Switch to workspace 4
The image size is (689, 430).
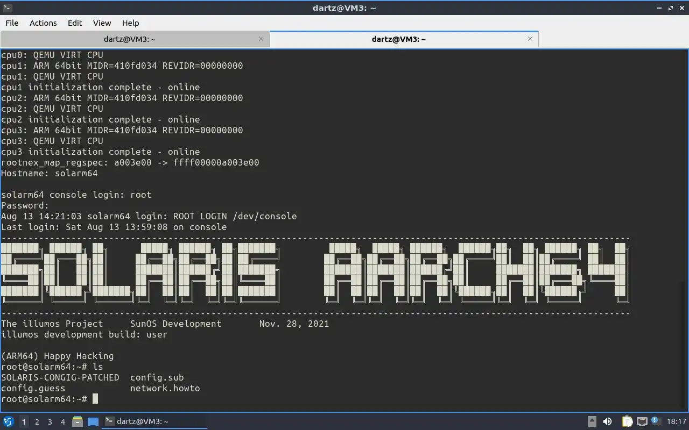tap(62, 422)
